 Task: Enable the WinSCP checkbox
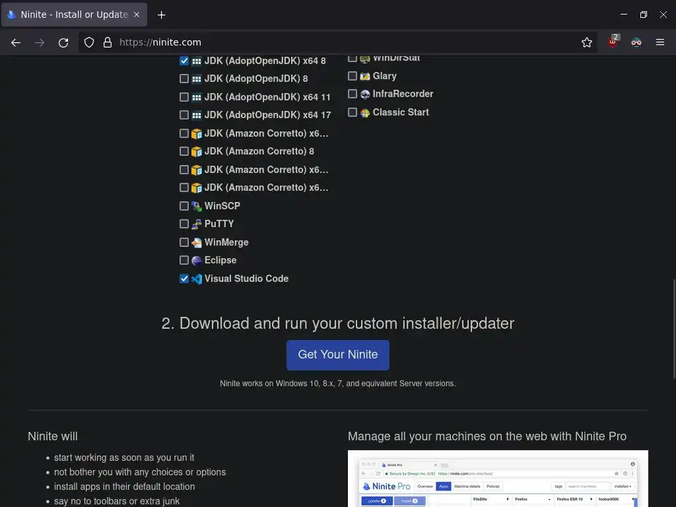coord(184,206)
